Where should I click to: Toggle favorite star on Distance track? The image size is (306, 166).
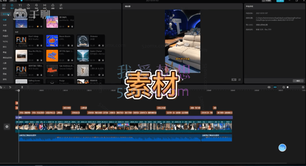99,46
